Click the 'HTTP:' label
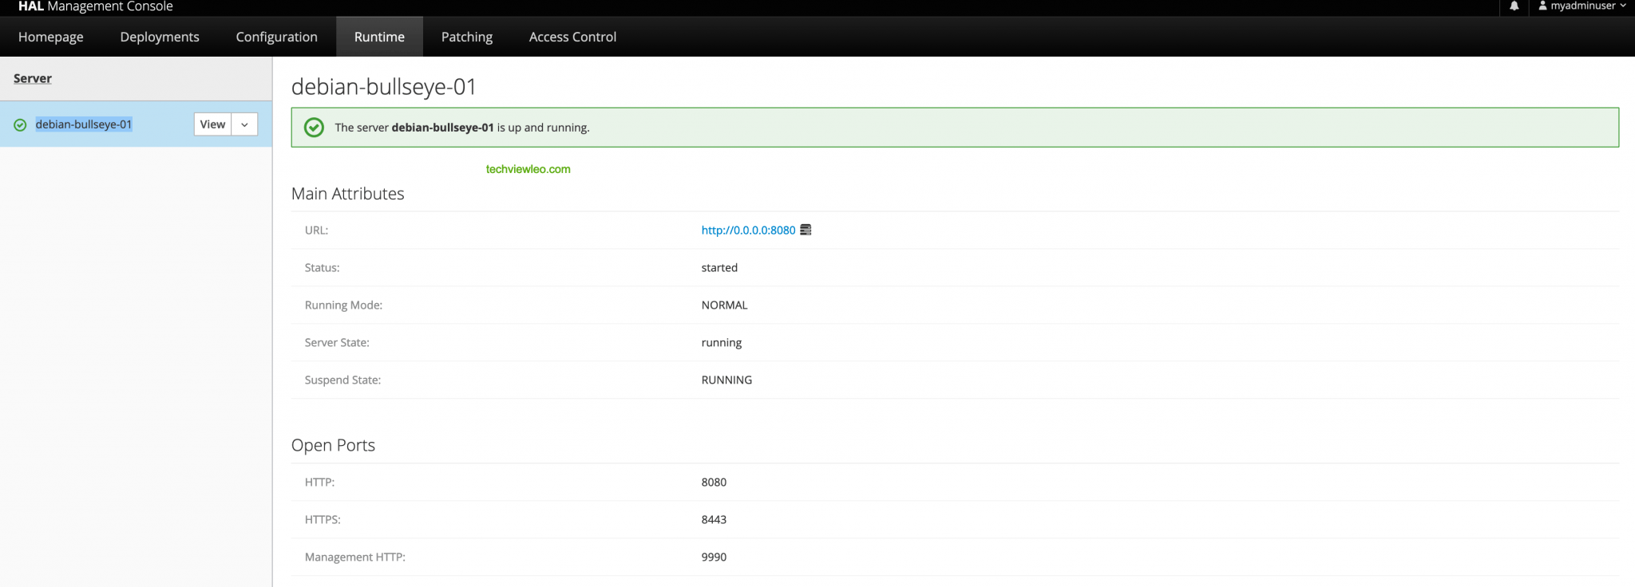1635x587 pixels. coord(319,482)
